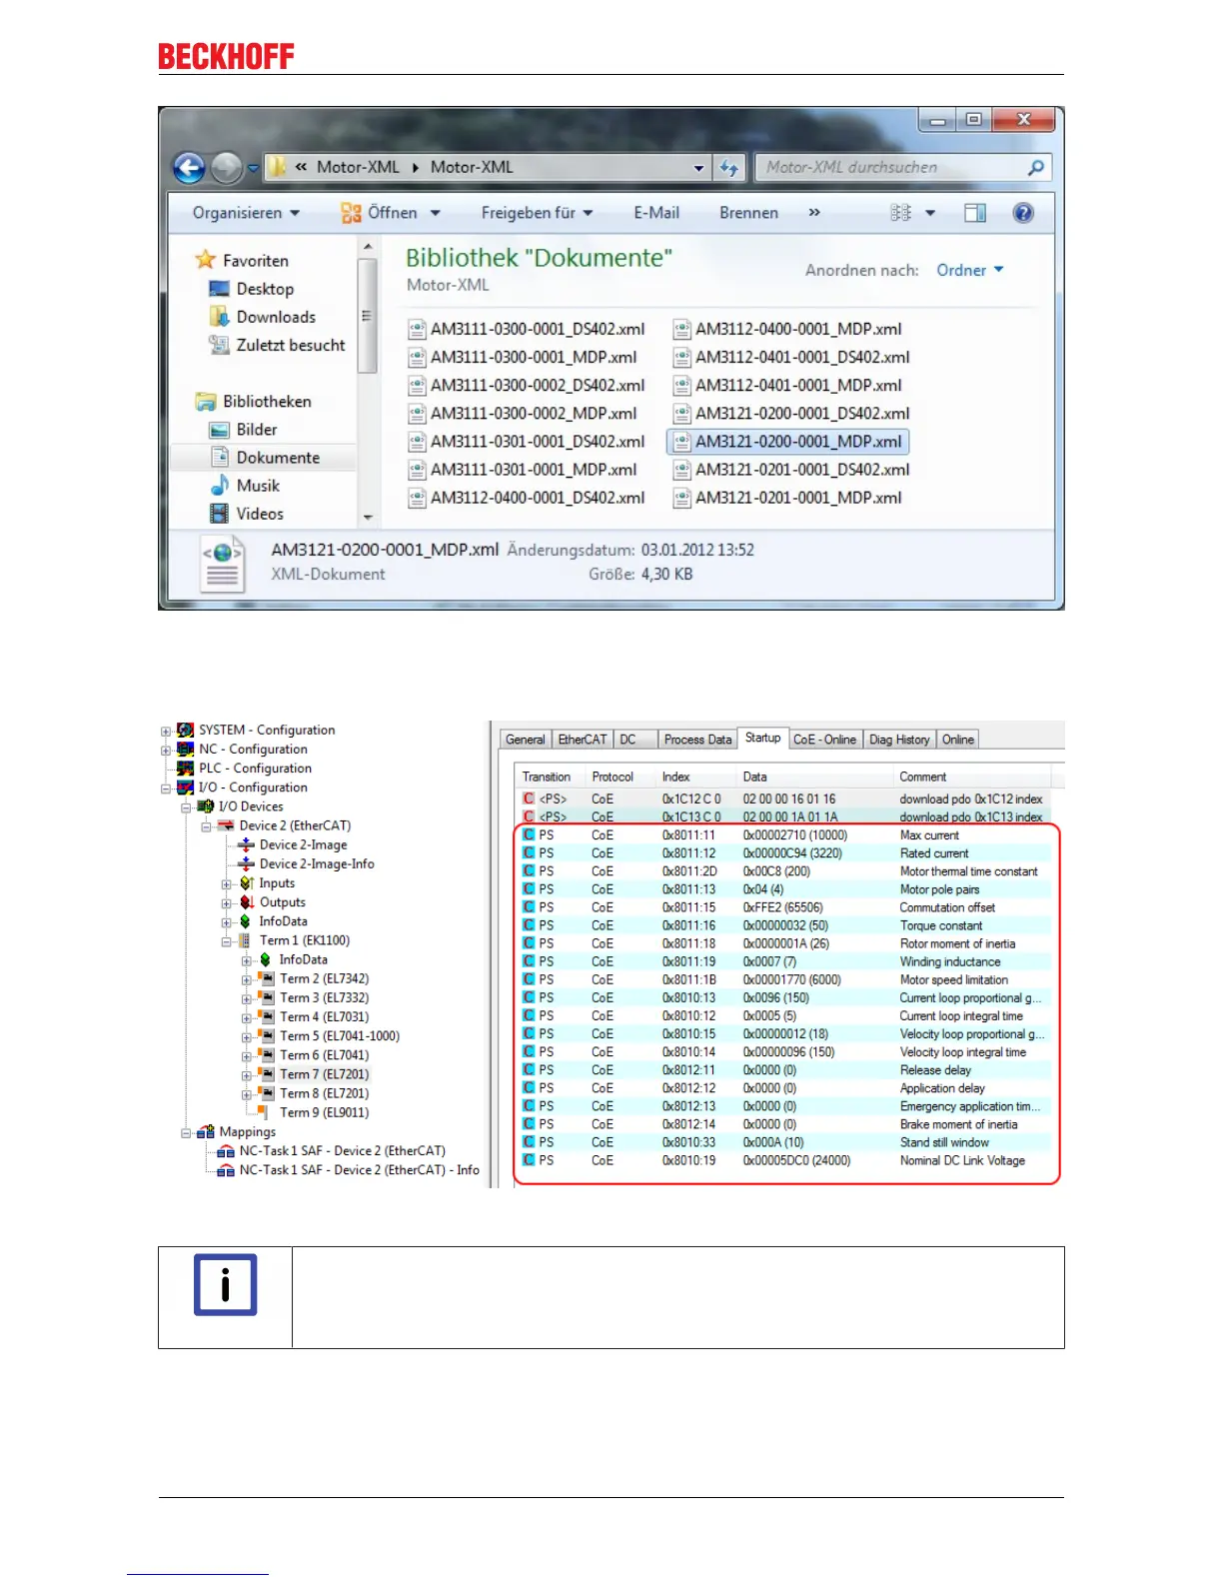This screenshot has width=1223, height=1583.
Task: Switch to the EtherCAT tab
Action: tap(583, 740)
